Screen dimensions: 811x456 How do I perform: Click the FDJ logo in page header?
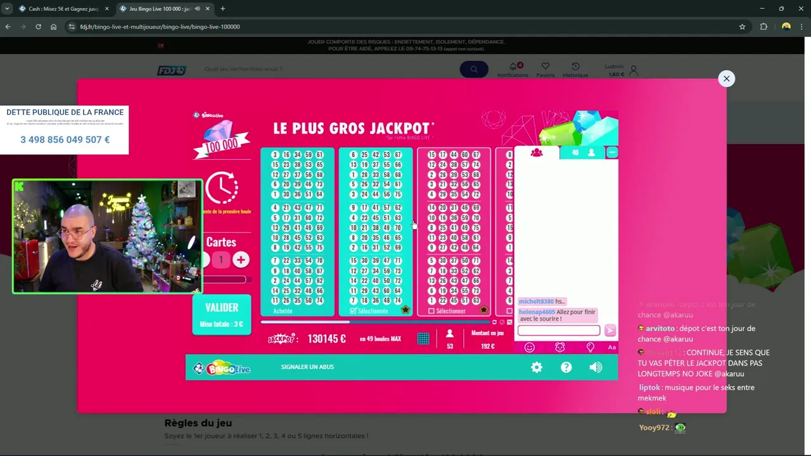172,70
